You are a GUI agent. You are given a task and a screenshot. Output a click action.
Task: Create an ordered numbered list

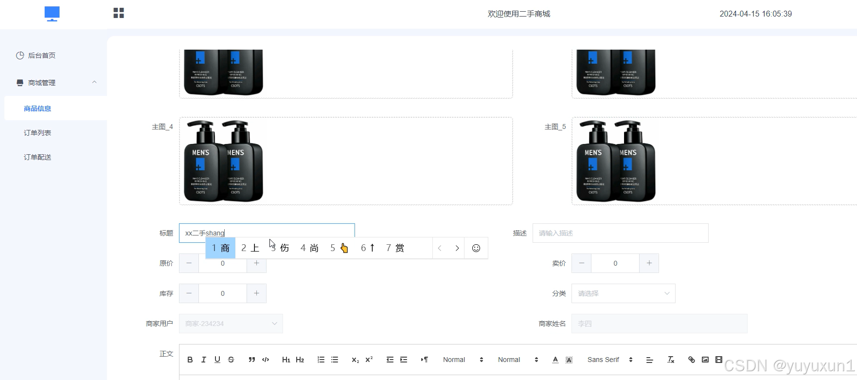point(321,360)
